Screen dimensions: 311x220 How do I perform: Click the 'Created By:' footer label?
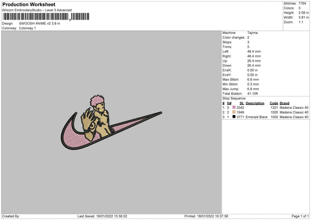point(11,216)
